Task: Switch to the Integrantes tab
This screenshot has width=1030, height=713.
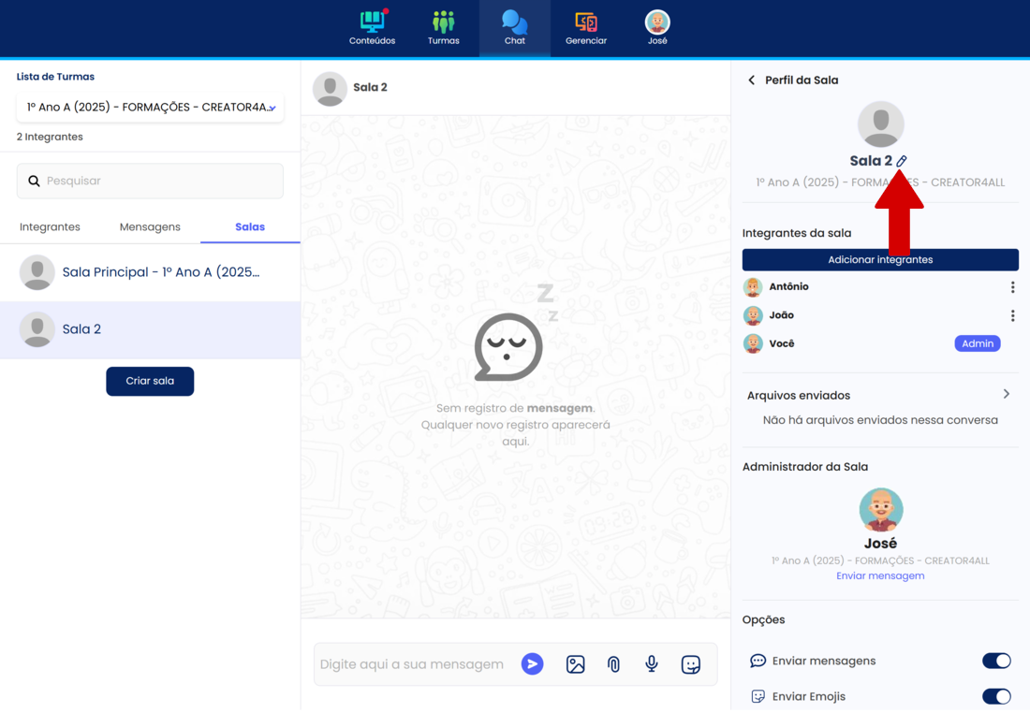Action: 50,227
